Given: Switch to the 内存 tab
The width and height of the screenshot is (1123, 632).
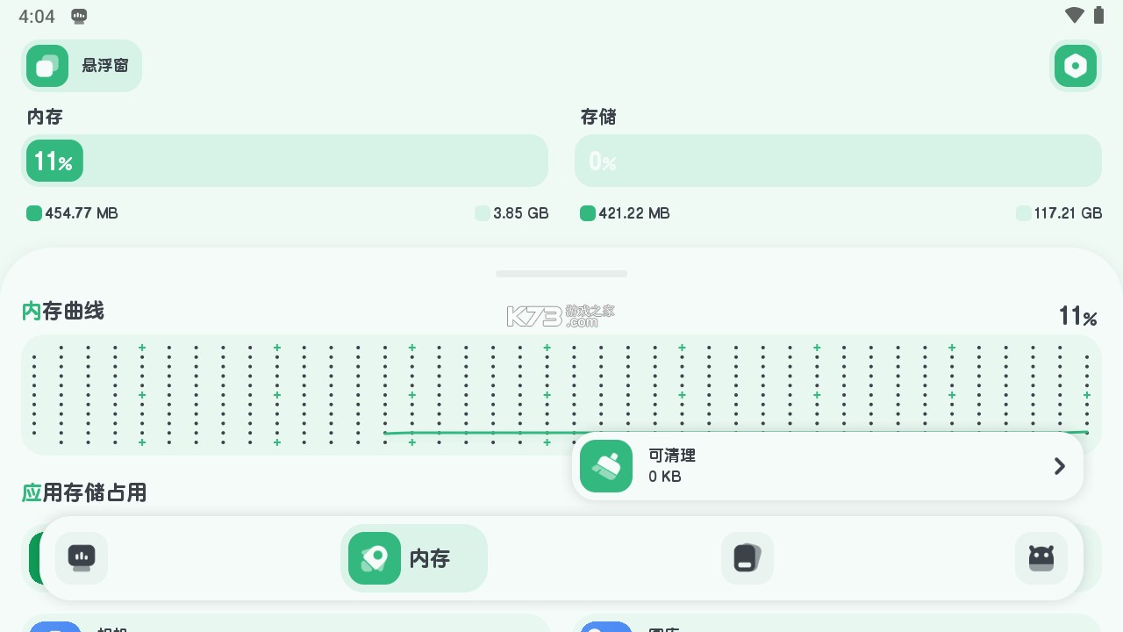Looking at the screenshot, I should point(414,558).
